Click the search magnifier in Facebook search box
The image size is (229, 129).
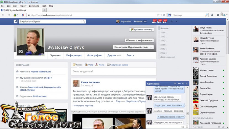[x=84, y=21]
